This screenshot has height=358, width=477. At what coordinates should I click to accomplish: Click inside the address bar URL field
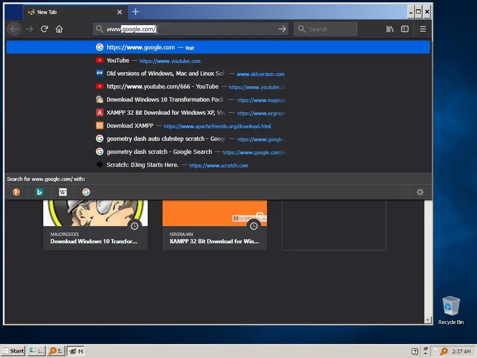[x=191, y=29]
